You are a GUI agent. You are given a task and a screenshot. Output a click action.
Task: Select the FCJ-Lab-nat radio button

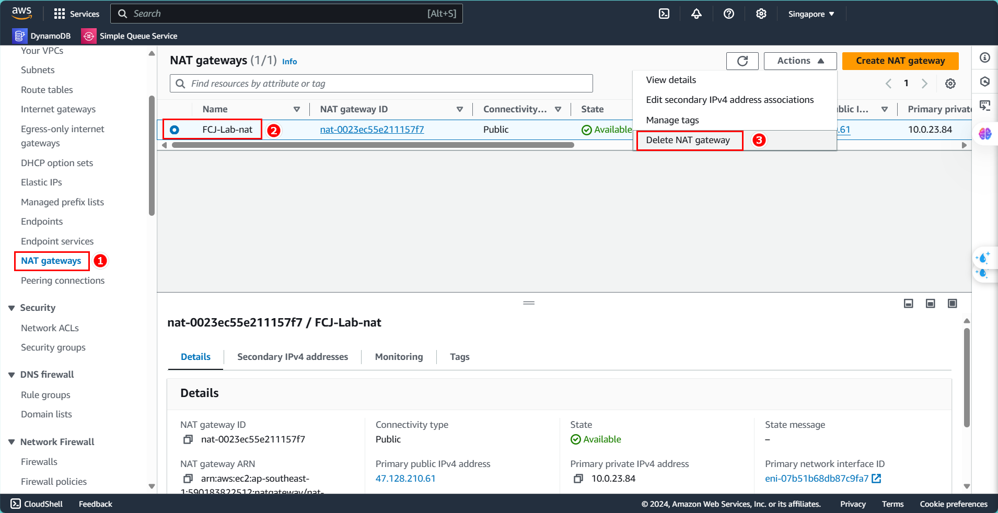pos(175,130)
